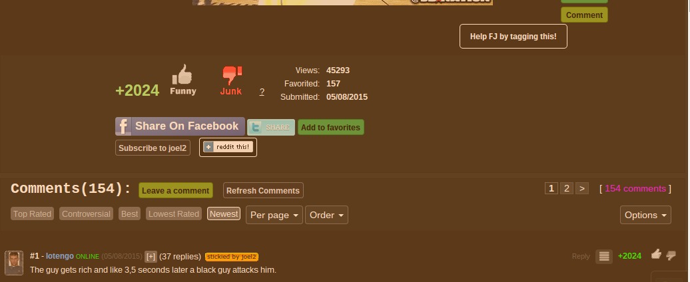Select the Newest comments sort
Image resolution: width=690 pixels, height=282 pixels.
[x=224, y=213]
